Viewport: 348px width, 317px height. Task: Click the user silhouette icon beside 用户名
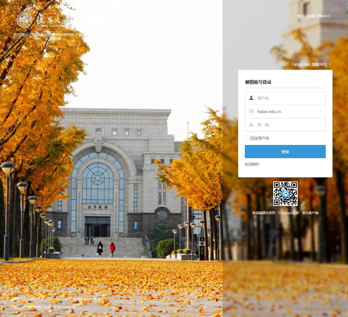point(251,98)
